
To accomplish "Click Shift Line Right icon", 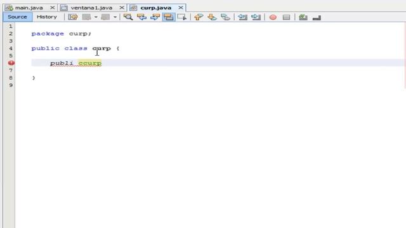I will [256, 17].
